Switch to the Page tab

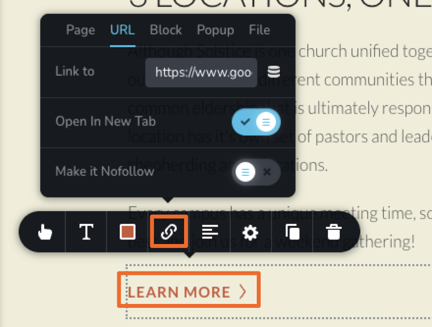click(x=81, y=30)
